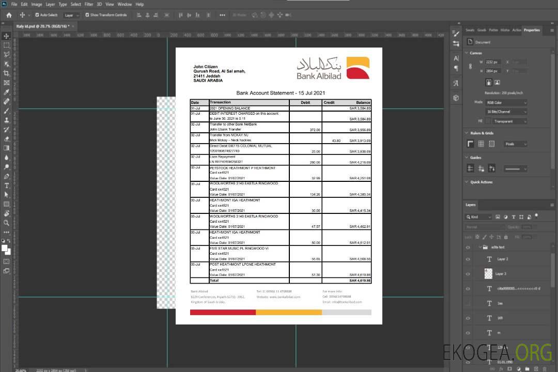Collapse the Quick Actions section

point(467,182)
